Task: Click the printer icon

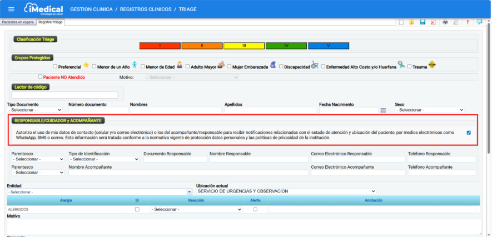Action: (x=445, y=22)
